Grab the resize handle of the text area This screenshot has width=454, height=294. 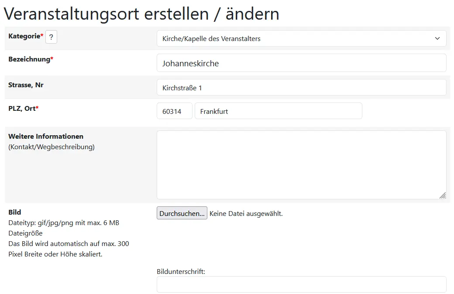[443, 196]
